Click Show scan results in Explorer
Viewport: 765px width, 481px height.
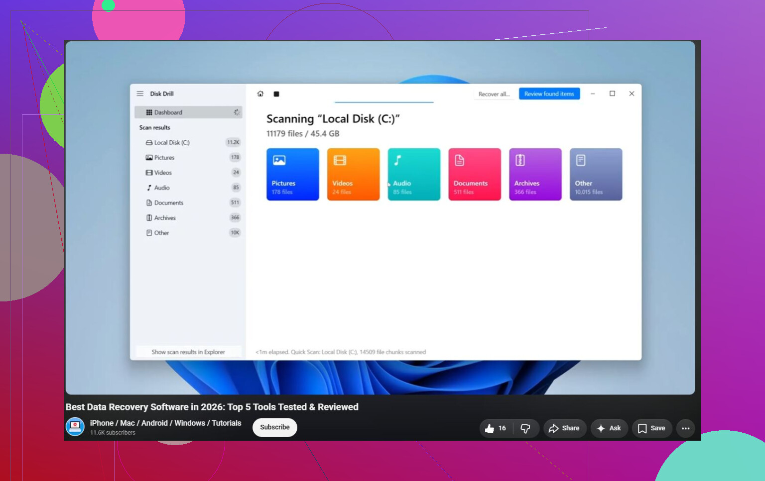point(188,352)
